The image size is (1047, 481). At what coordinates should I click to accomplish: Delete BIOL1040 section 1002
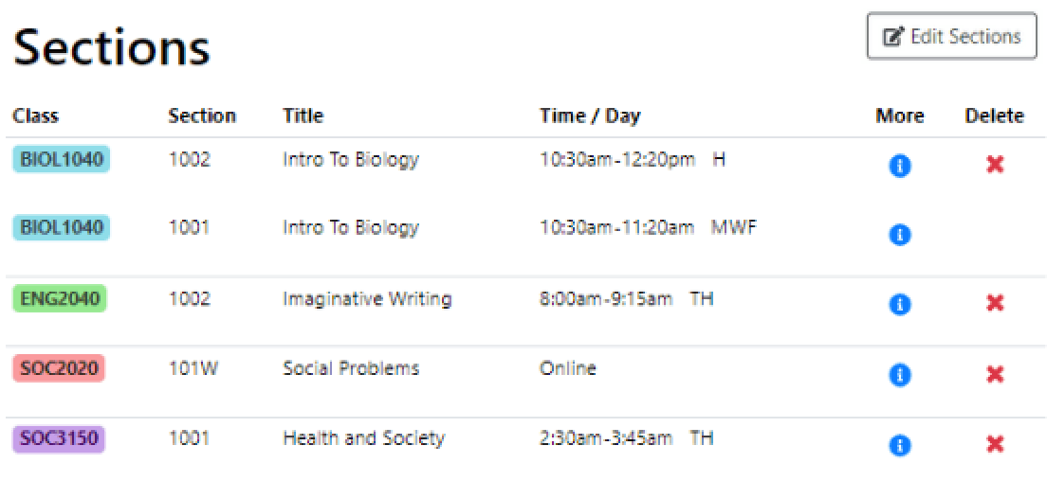click(995, 165)
